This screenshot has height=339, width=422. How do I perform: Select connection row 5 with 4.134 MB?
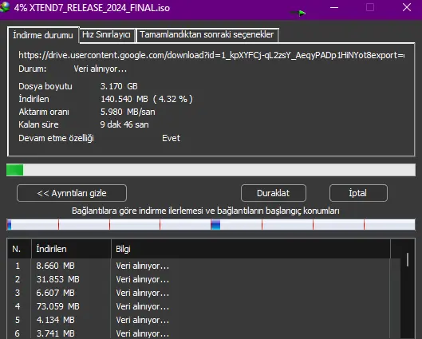(203, 320)
